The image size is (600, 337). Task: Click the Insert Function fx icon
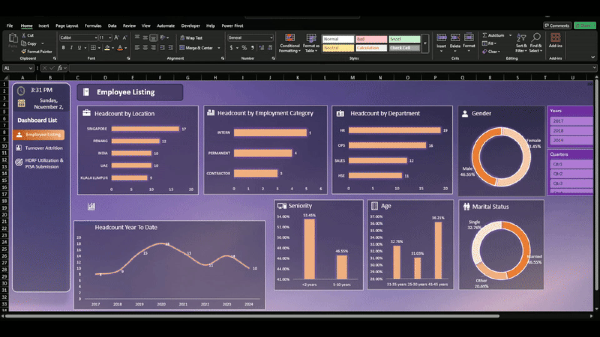point(60,68)
